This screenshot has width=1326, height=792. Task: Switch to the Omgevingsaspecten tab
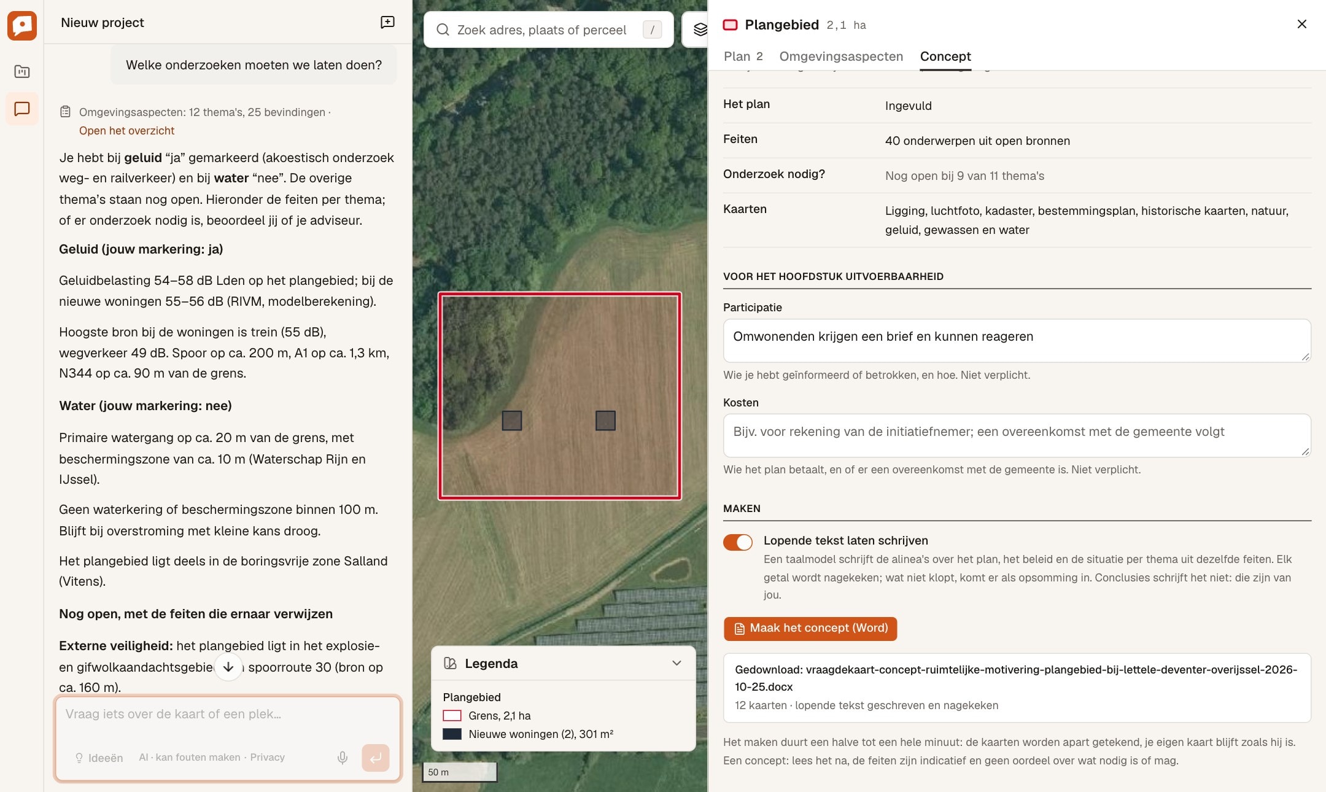(x=841, y=56)
